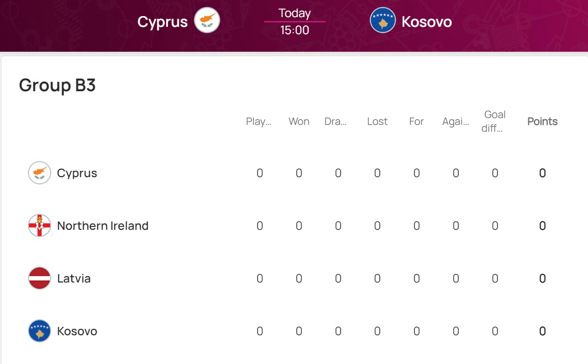Open Cyprus team name in header
This screenshot has height=364, width=588.
click(163, 21)
